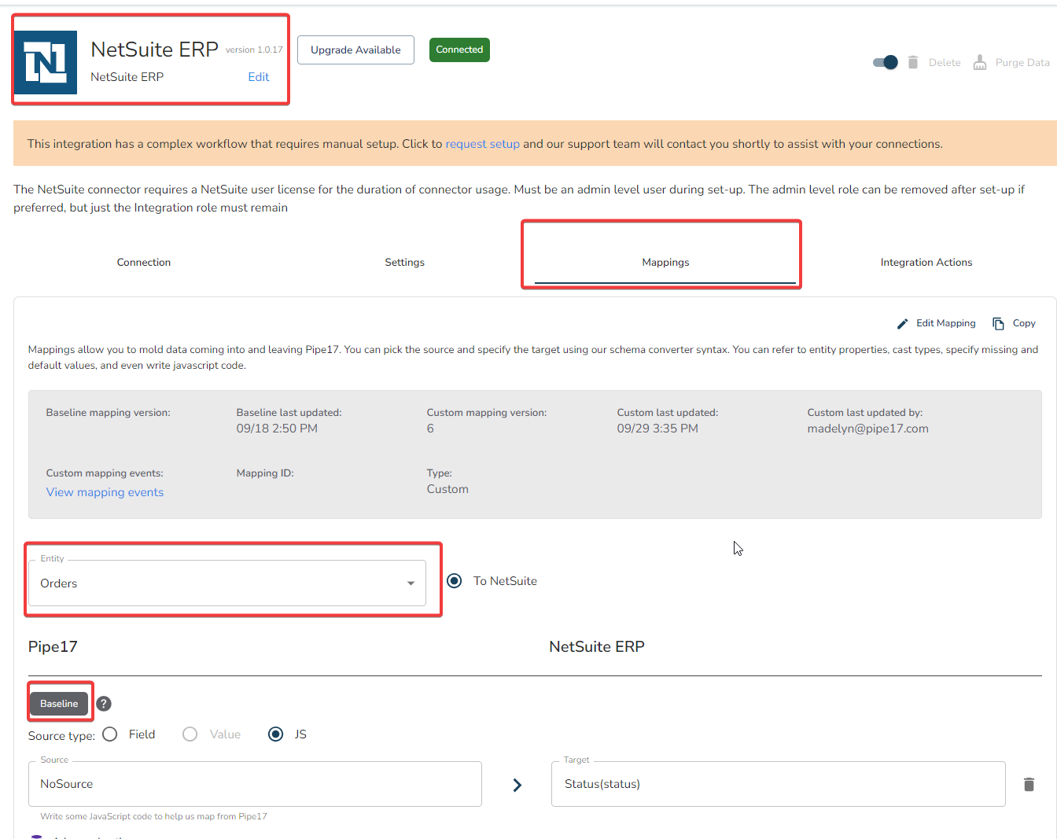The height and width of the screenshot is (839, 1057).
Task: Click the Edit Mapping text label
Action: tap(946, 323)
